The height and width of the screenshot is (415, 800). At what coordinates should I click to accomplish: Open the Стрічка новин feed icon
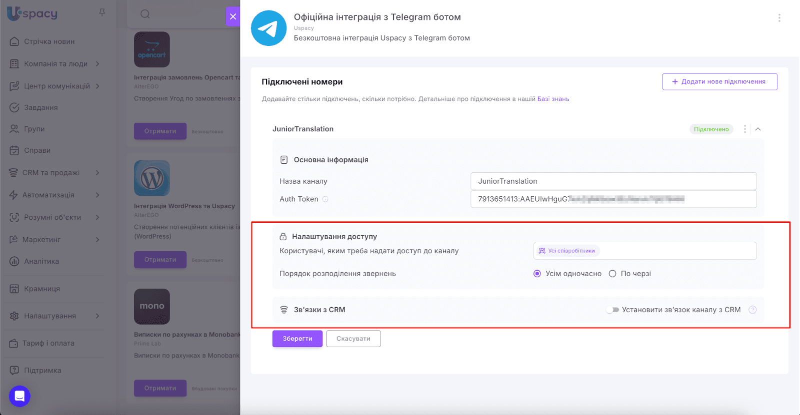[x=13, y=41]
